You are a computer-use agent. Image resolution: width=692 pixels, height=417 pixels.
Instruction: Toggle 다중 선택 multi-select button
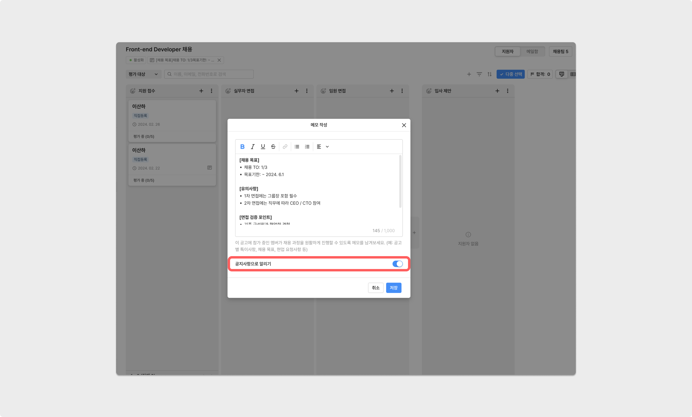pos(510,74)
